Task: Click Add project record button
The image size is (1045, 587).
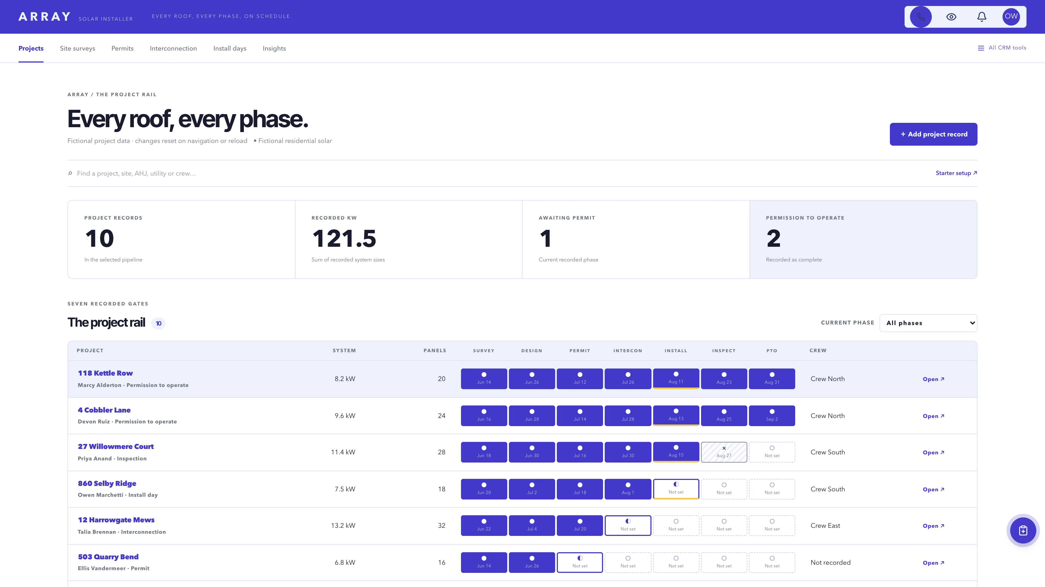Action: tap(933, 134)
